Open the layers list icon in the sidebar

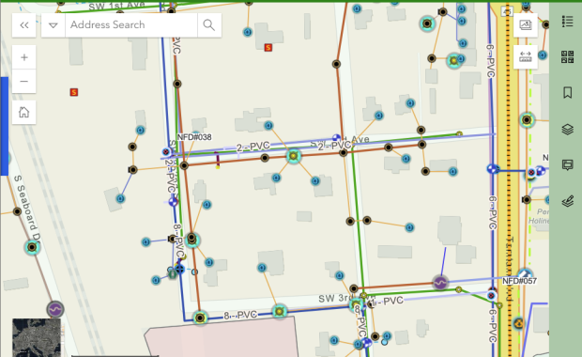click(x=567, y=130)
